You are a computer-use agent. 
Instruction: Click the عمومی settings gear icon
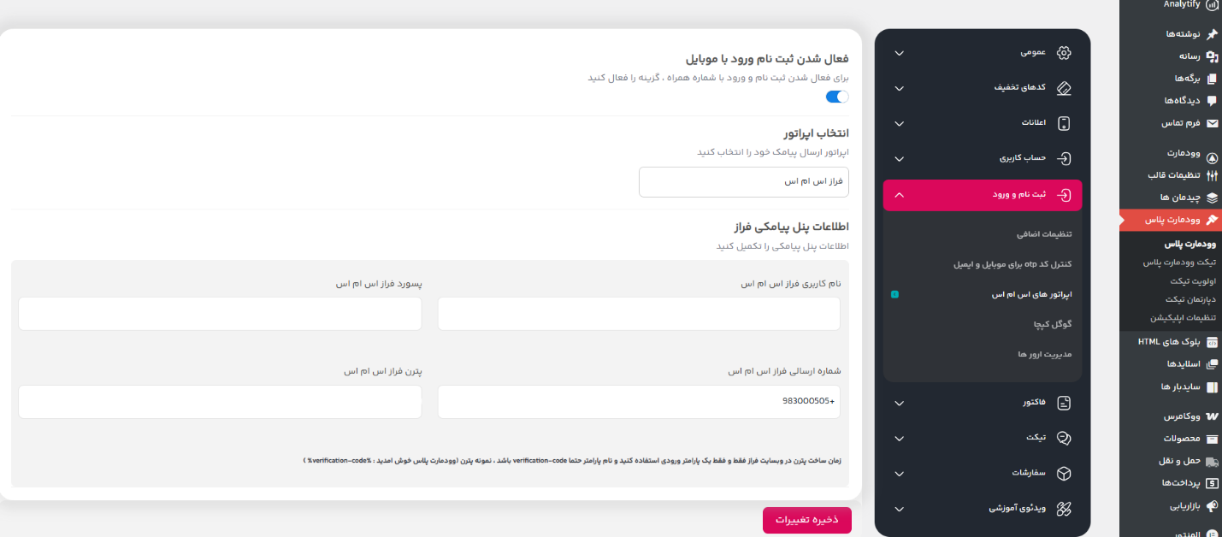click(x=1063, y=52)
